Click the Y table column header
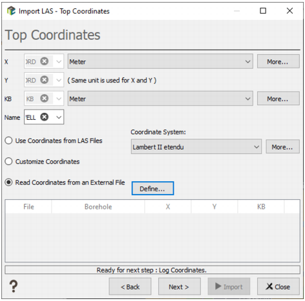Image resolution: width=305 pixels, height=301 pixels. point(215,207)
